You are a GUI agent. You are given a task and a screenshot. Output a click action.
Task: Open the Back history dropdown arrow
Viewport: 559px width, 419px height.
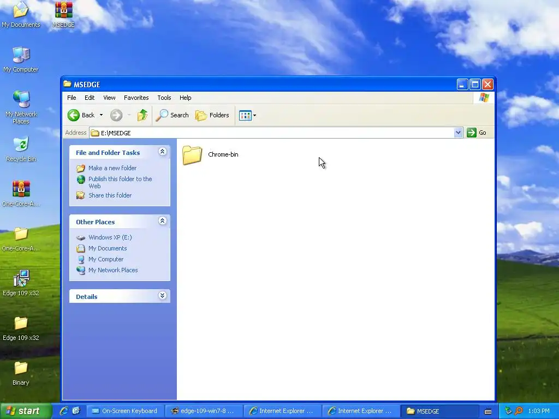[101, 115]
